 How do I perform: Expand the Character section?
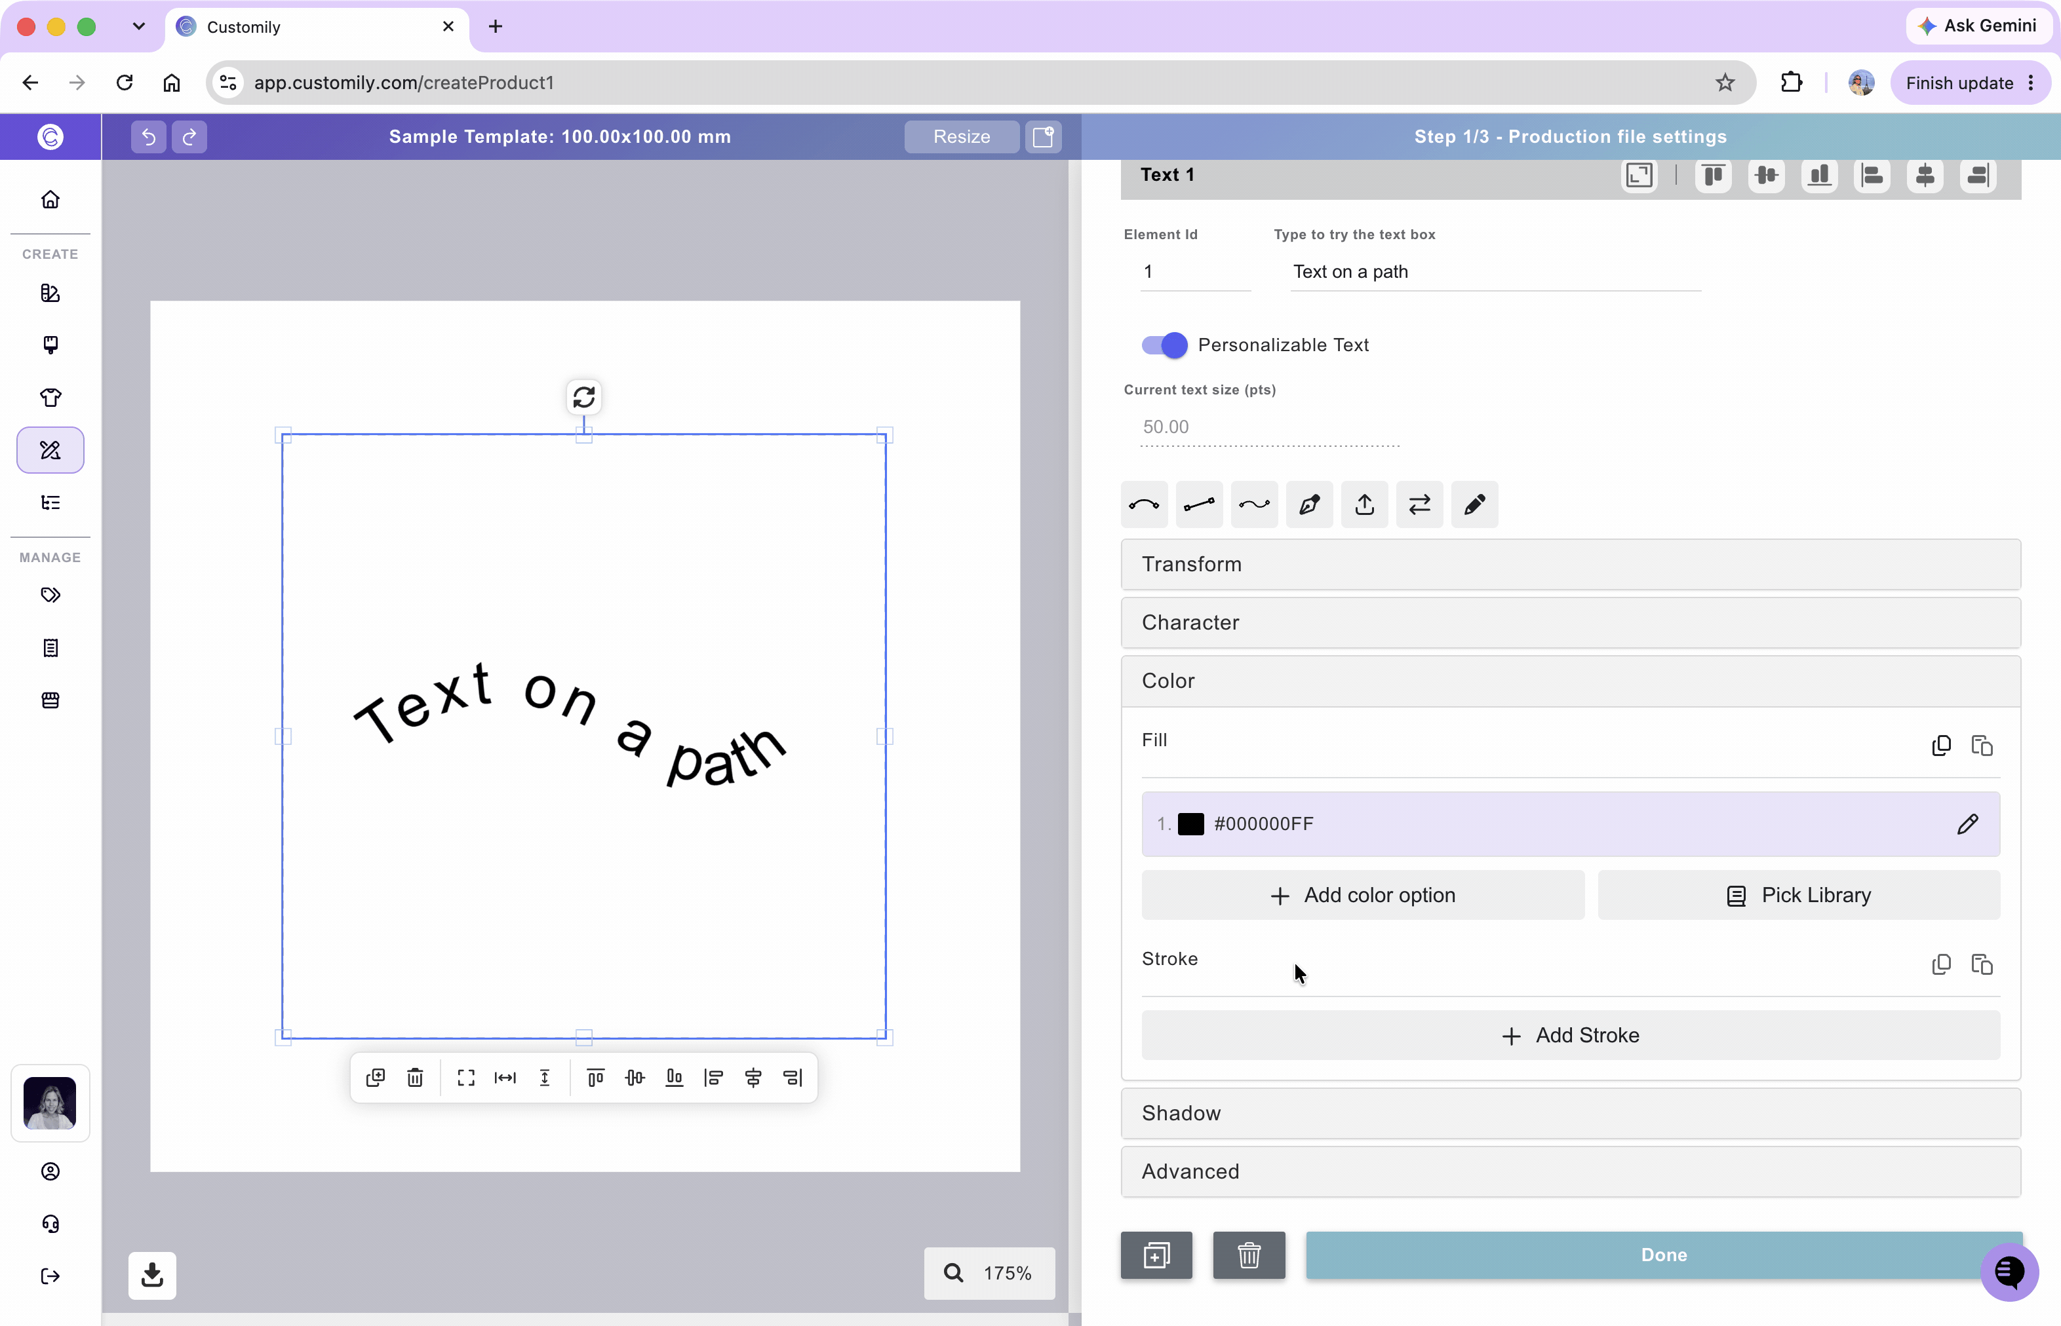(x=1570, y=622)
